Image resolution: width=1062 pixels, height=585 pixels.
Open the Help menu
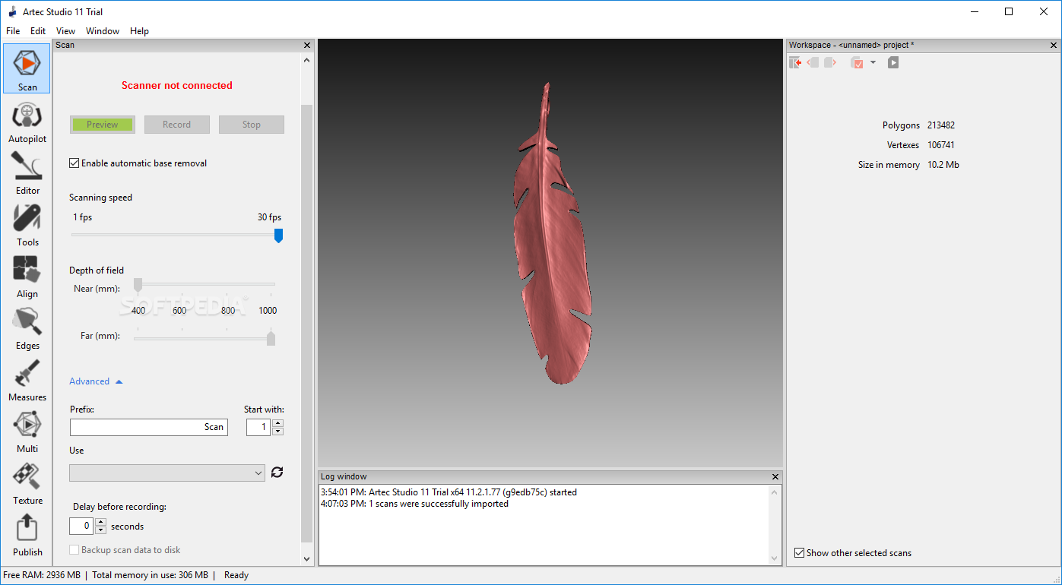139,31
